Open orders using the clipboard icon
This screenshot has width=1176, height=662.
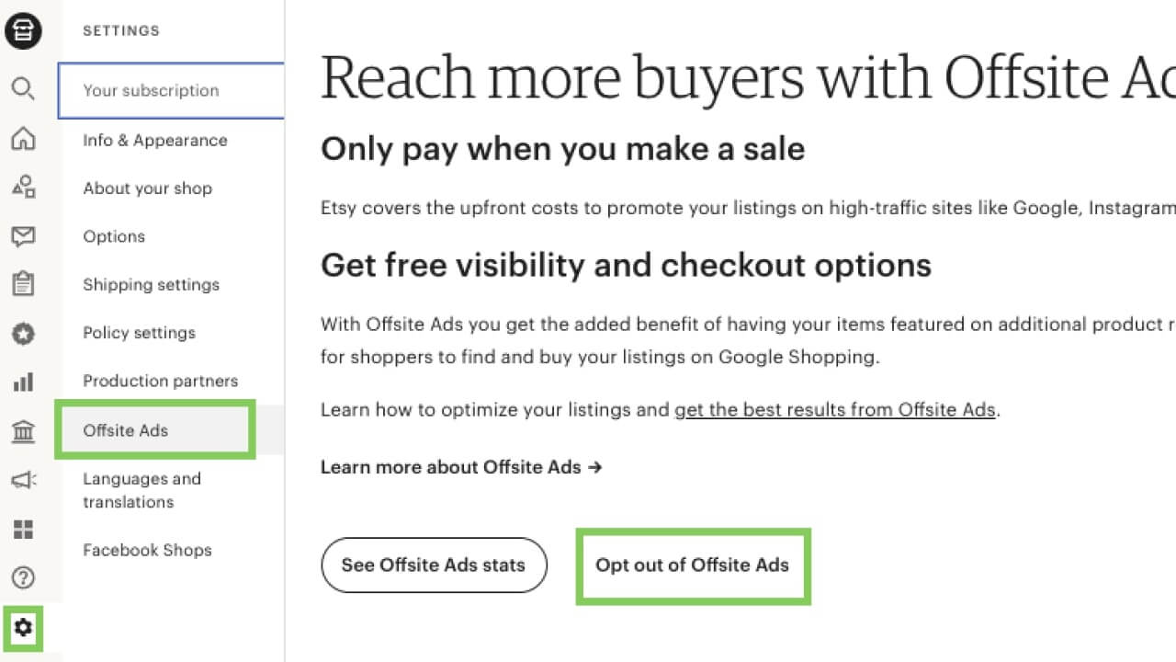pos(23,284)
